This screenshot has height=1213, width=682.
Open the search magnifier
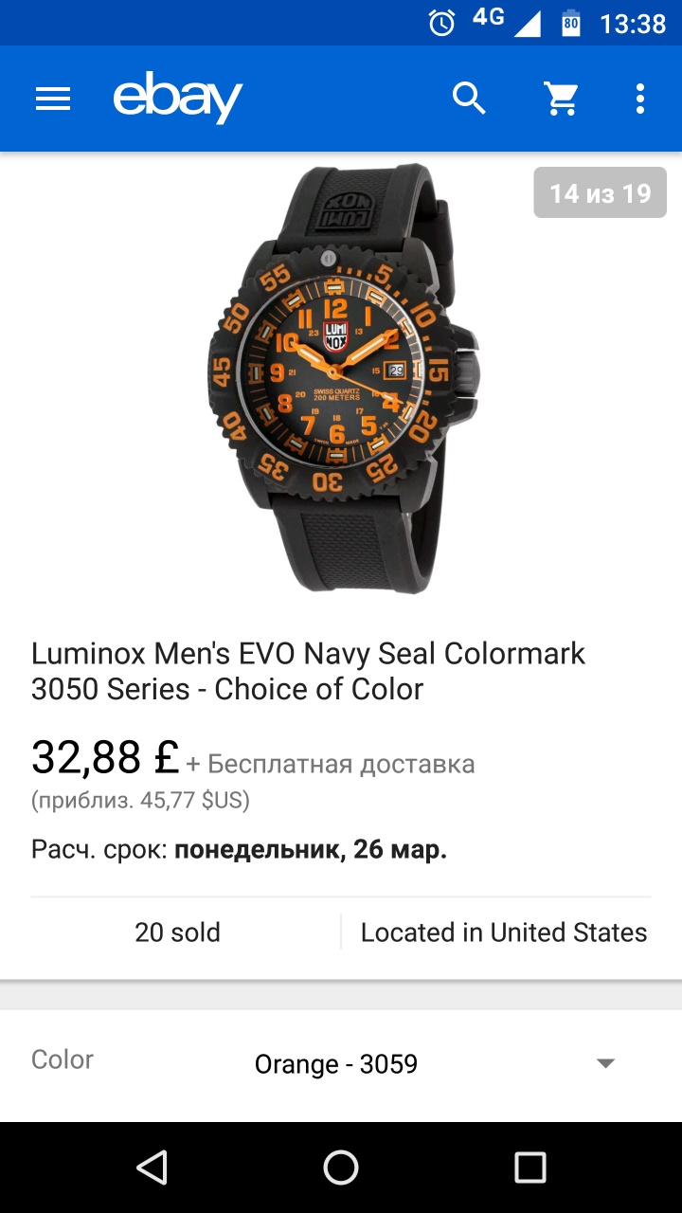[x=469, y=98]
